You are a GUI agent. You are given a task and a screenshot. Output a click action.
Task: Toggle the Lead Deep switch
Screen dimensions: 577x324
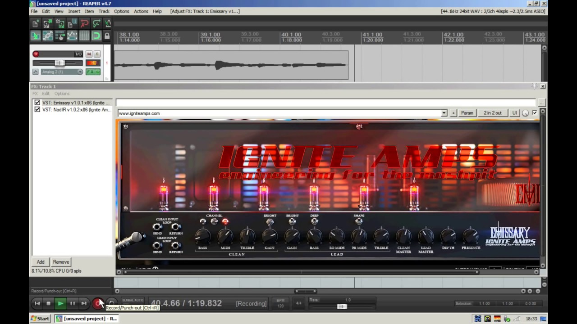(x=315, y=221)
